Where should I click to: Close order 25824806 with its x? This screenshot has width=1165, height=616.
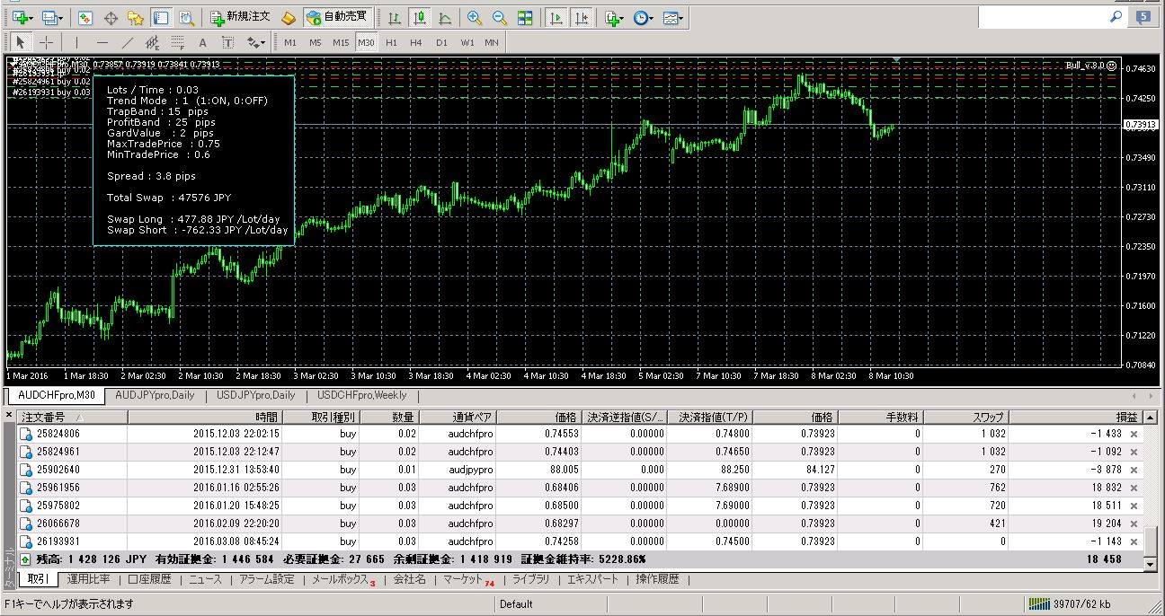(x=1134, y=434)
